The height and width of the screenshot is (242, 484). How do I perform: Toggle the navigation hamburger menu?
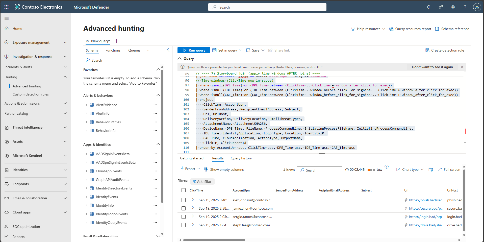(x=7, y=18)
